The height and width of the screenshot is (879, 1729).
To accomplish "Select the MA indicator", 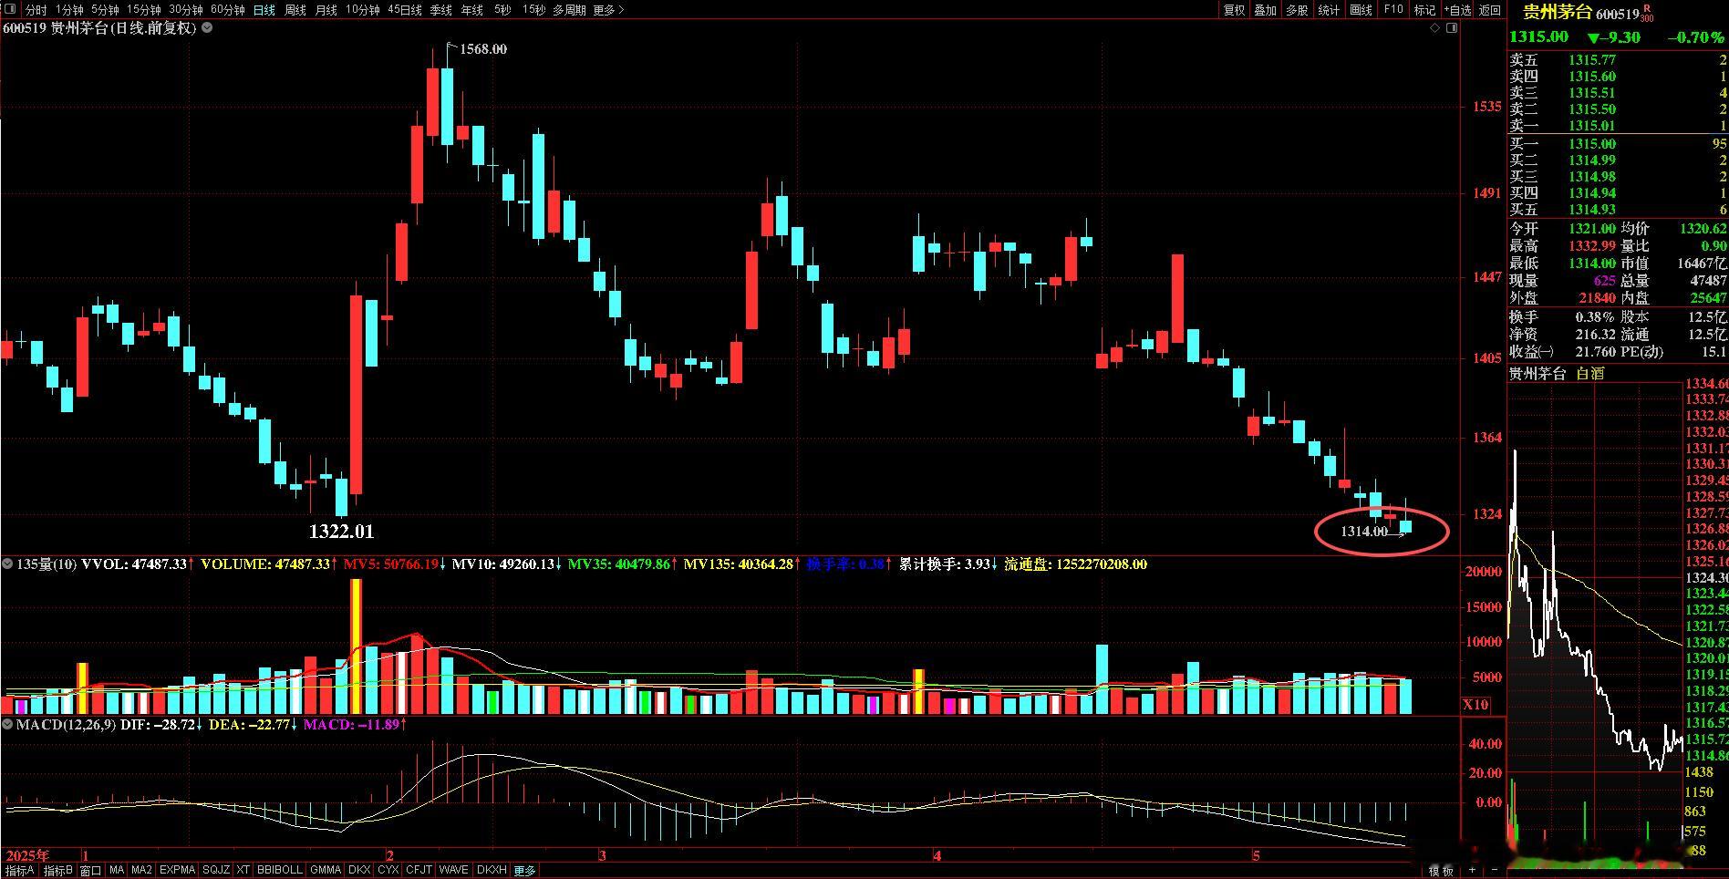I will point(117,871).
